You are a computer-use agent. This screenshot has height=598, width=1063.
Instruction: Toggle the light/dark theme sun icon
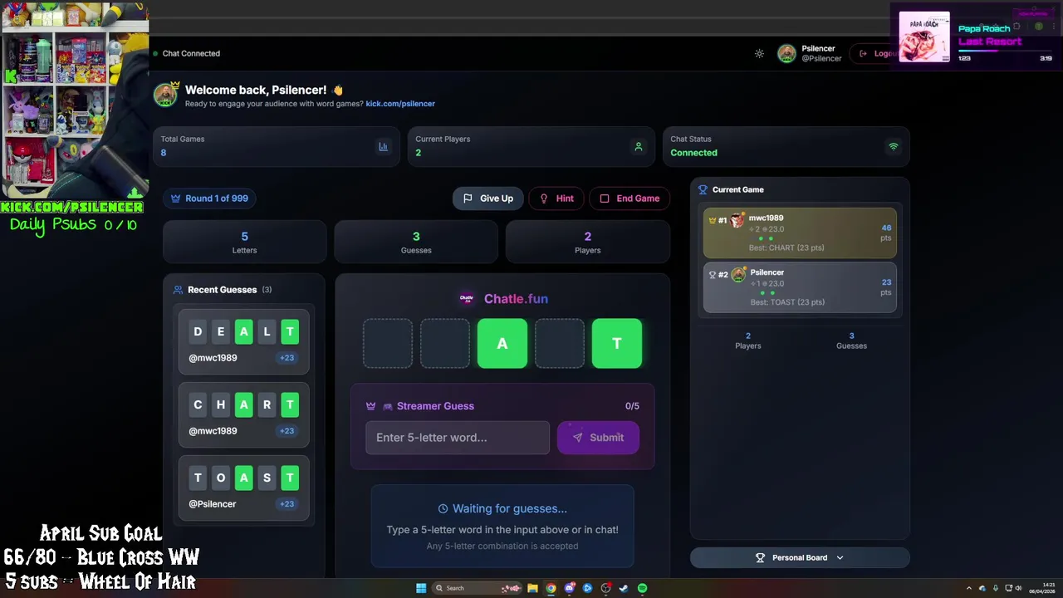point(759,53)
